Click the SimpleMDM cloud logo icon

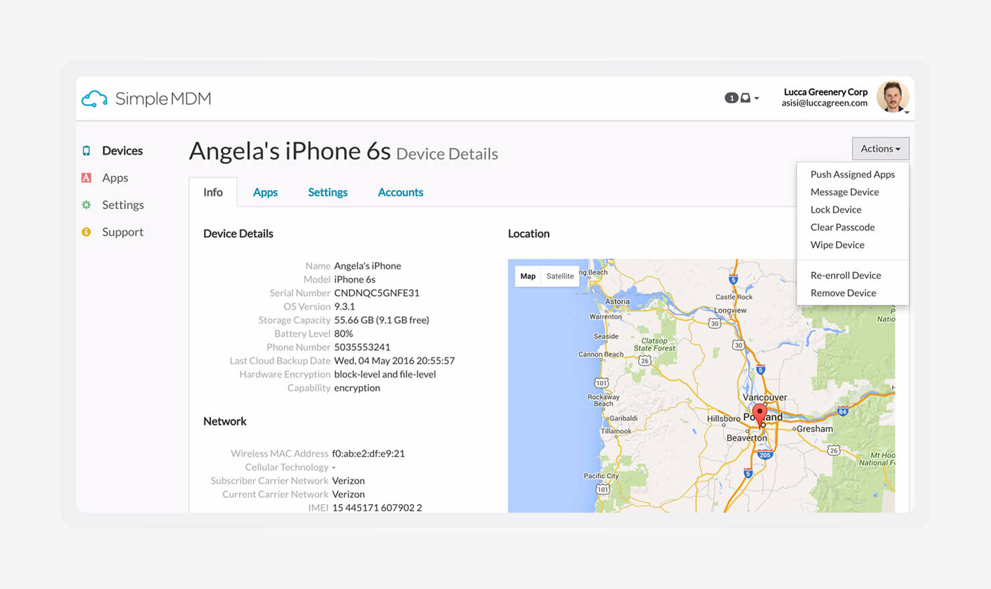coord(94,99)
